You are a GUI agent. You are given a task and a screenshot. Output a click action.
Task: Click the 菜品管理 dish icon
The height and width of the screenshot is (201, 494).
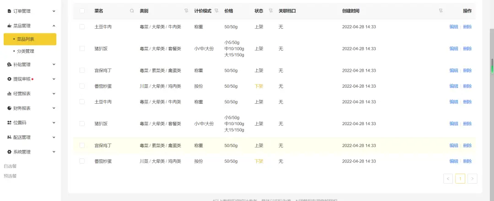click(9, 26)
